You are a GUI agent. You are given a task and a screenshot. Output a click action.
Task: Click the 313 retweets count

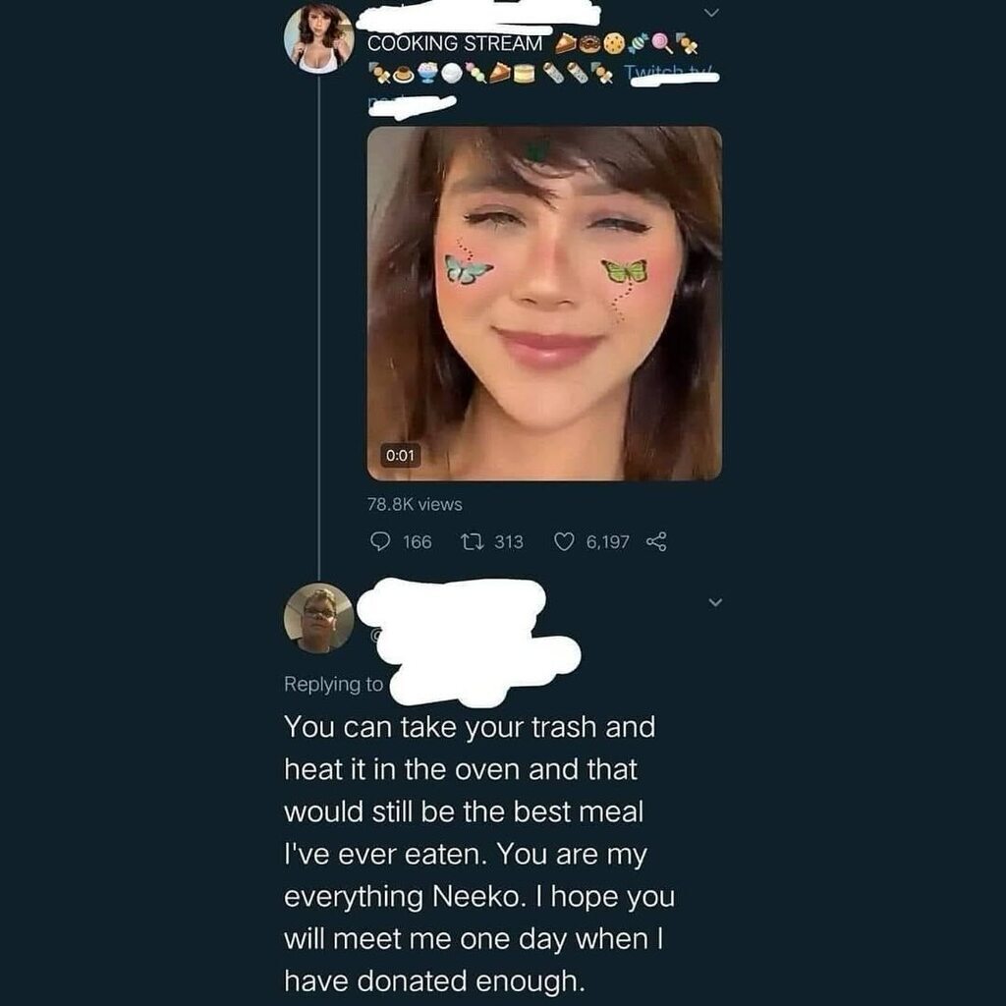508,541
